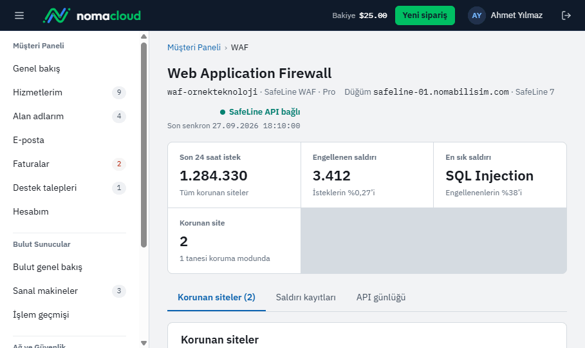585x348 pixels.
Task: Click the sidebar scroll up arrow
Action: coord(144,37)
